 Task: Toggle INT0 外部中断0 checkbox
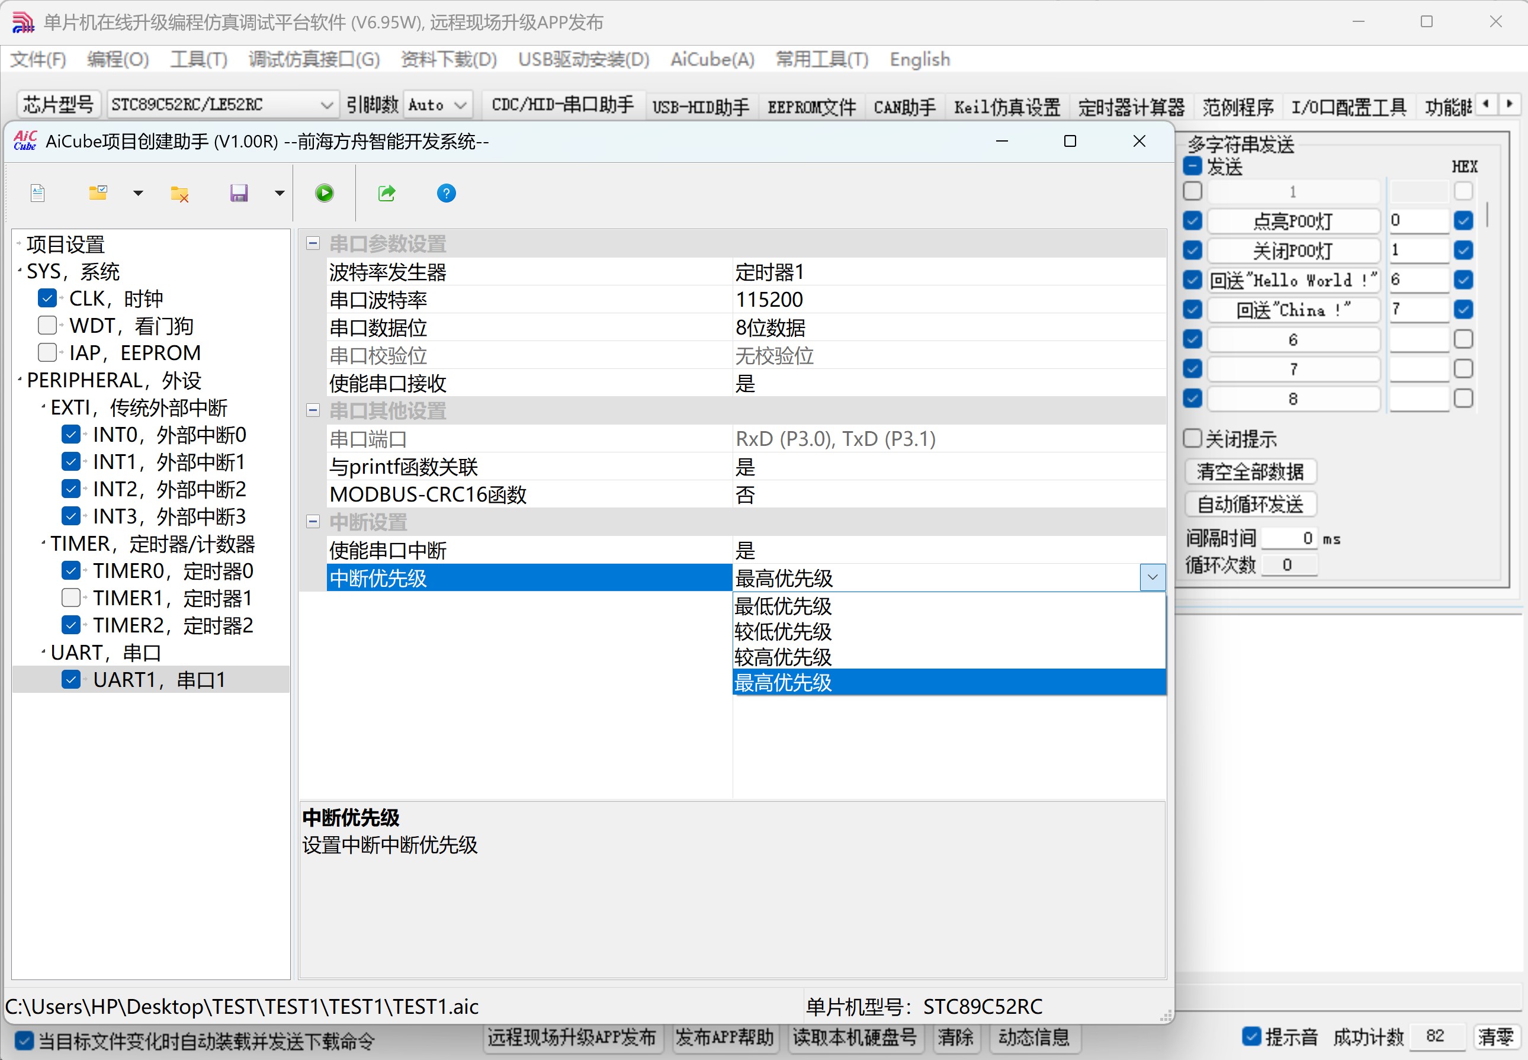coord(71,434)
